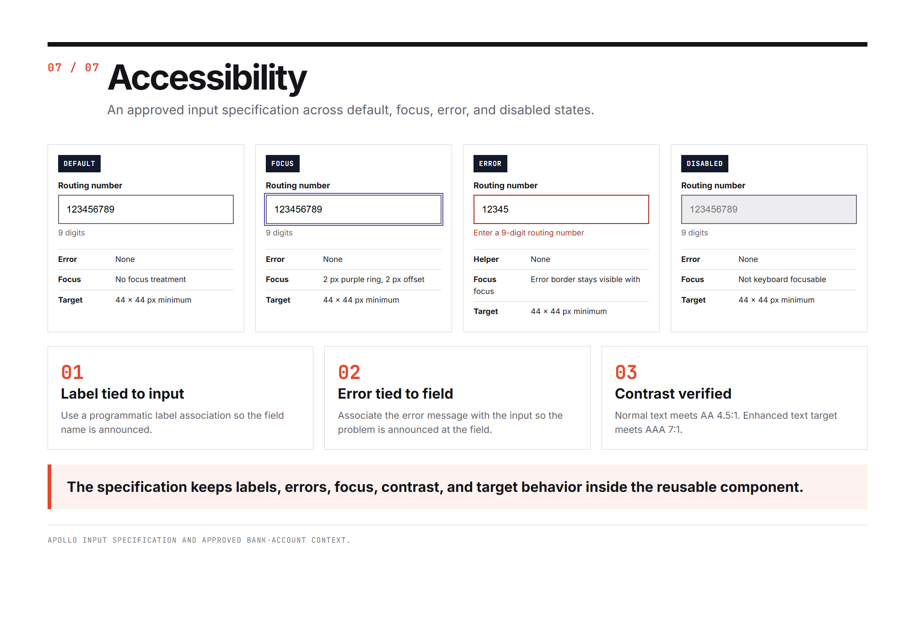The image size is (915, 640).
Task: Open the Error tied to field card
Action: [457, 398]
